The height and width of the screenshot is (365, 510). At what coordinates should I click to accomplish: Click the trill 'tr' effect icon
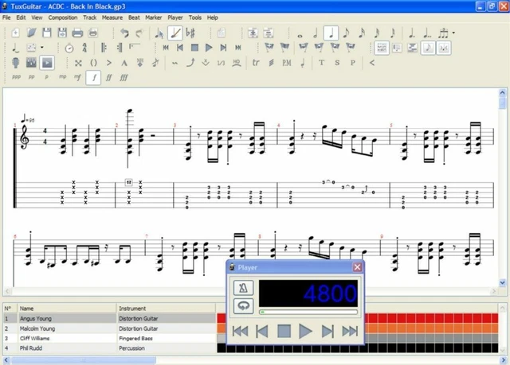coord(256,63)
